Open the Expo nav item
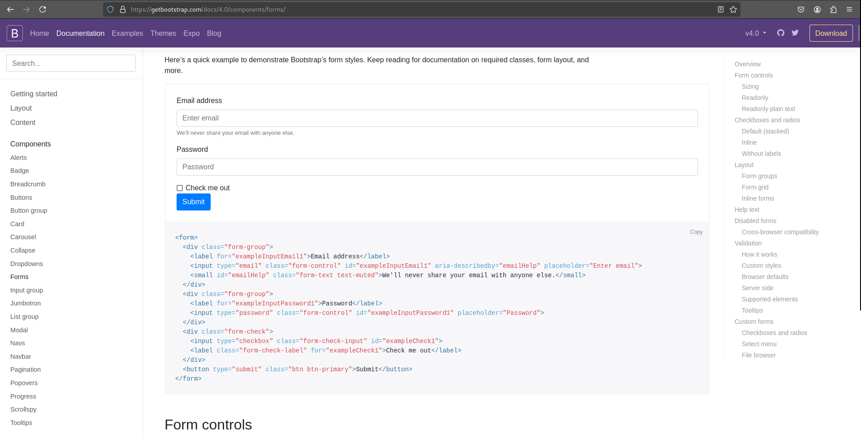This screenshot has height=438, width=861. click(191, 33)
